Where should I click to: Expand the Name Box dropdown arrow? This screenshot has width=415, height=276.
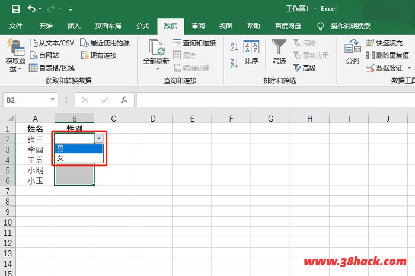(x=53, y=100)
